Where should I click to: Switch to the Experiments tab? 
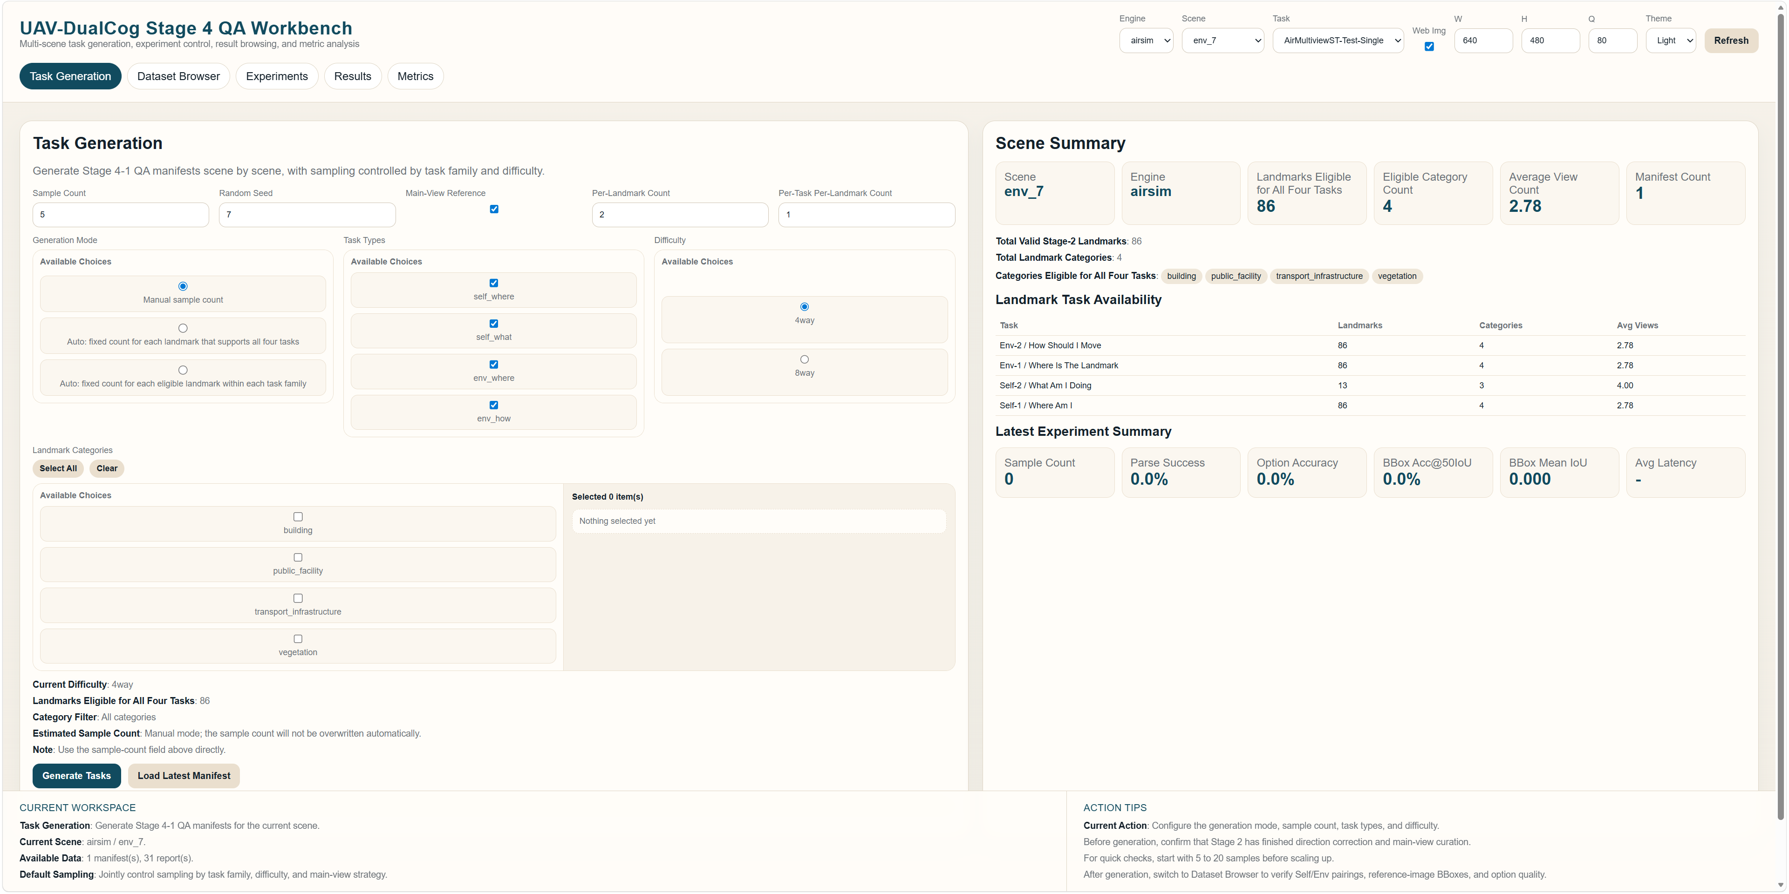276,75
